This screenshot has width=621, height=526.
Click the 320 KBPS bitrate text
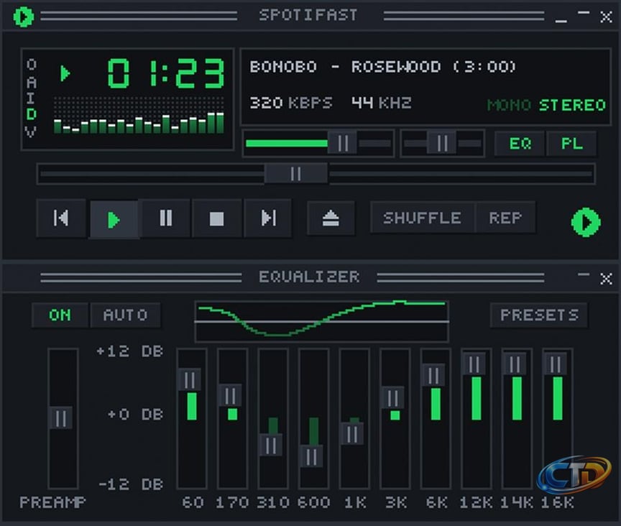290,103
